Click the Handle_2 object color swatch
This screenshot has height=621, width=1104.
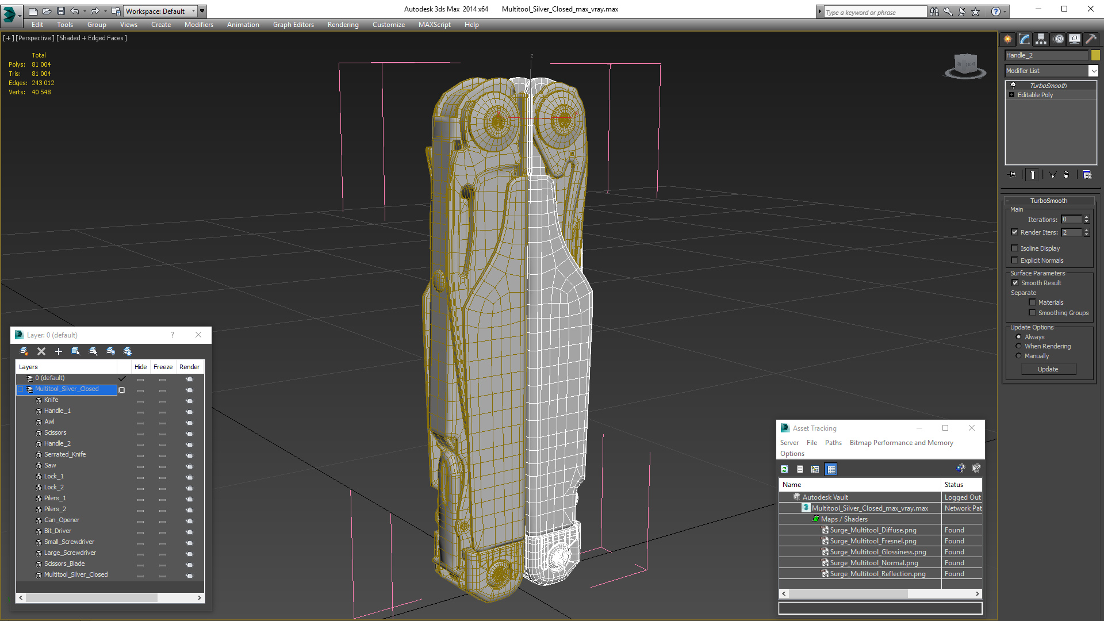pos(1095,55)
